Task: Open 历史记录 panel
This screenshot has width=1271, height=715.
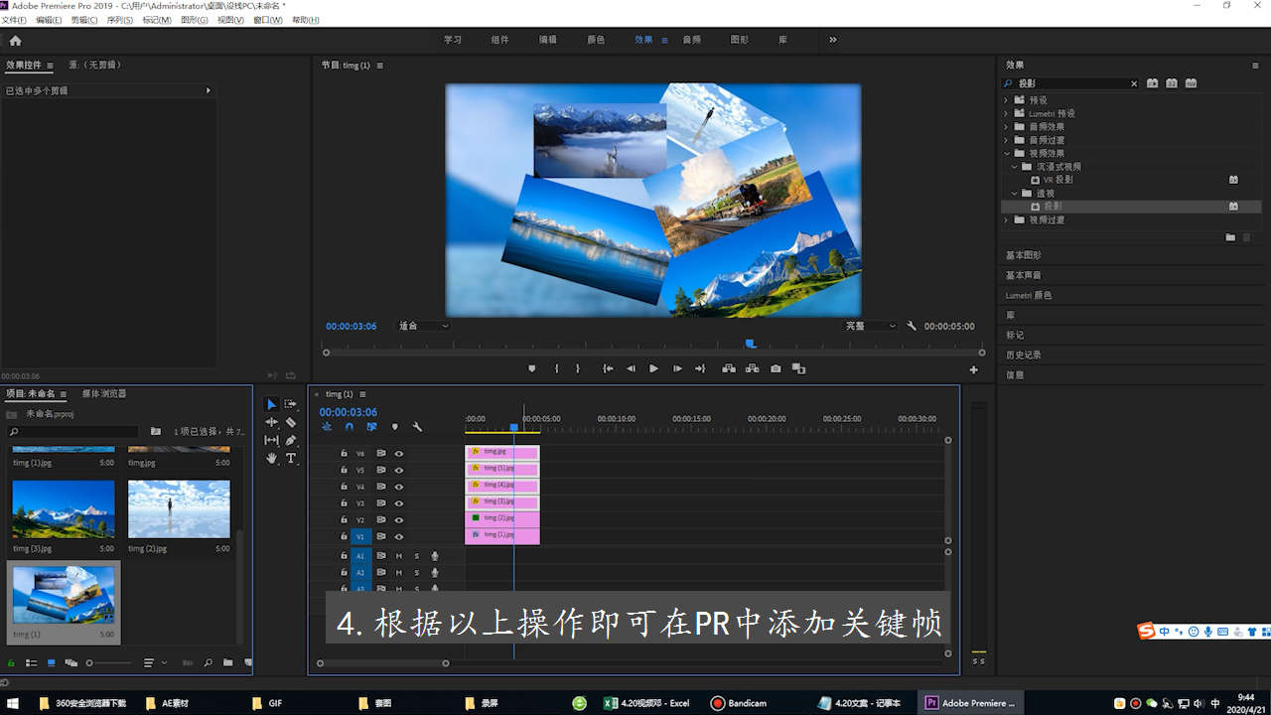Action: click(x=1024, y=355)
